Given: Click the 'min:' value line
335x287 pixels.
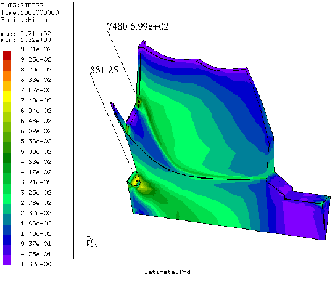Looking at the screenshot, I should [26, 40].
